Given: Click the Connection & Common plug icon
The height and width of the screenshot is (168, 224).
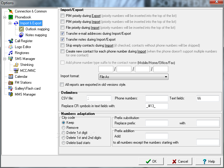Looking at the screenshot, I should point(11,11).
